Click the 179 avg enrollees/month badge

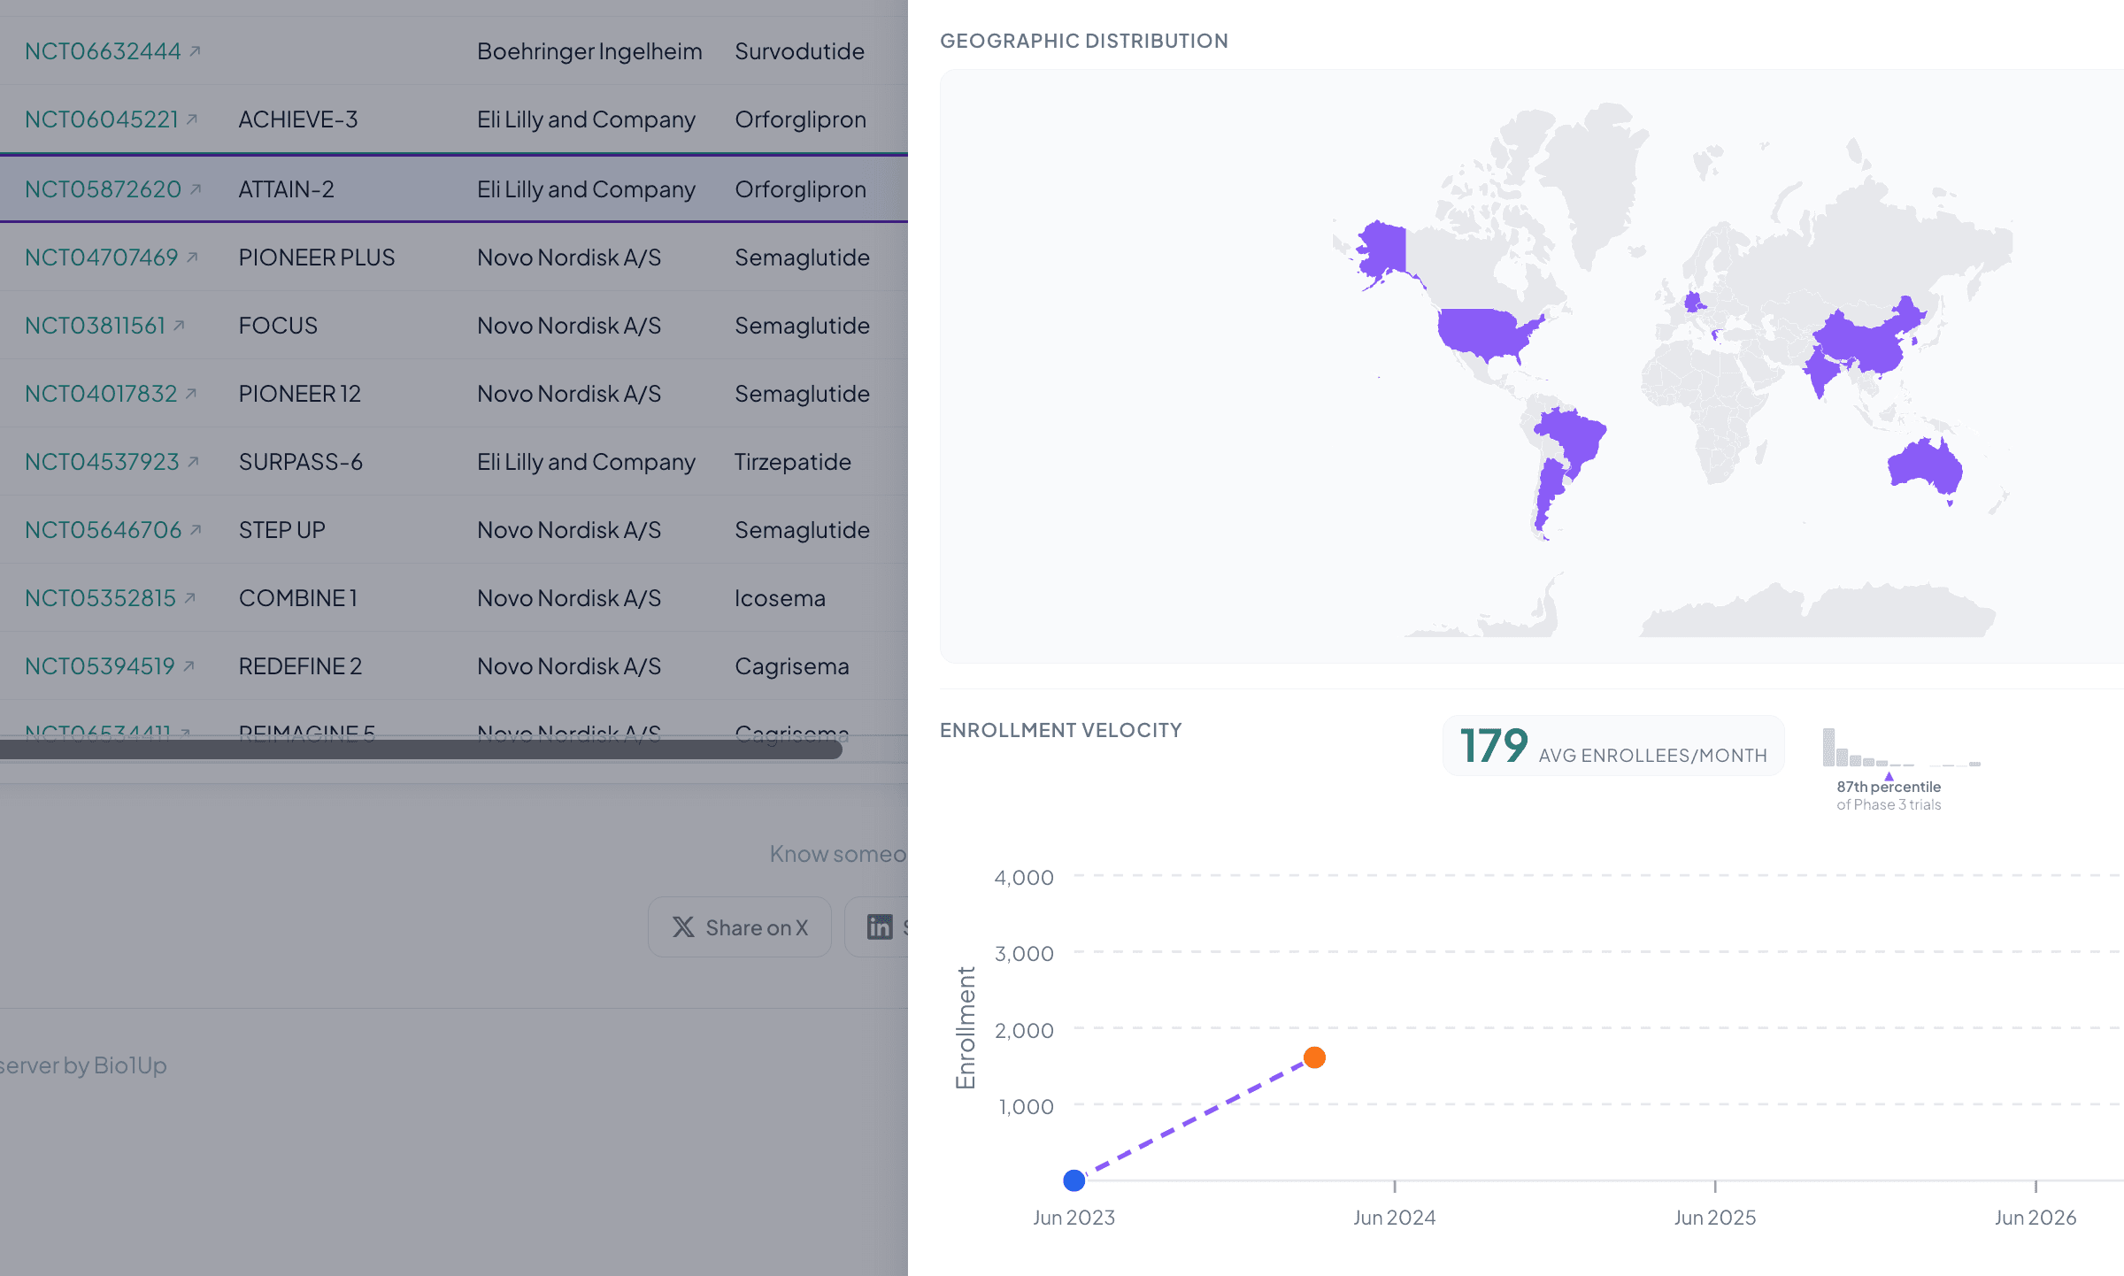[1613, 746]
